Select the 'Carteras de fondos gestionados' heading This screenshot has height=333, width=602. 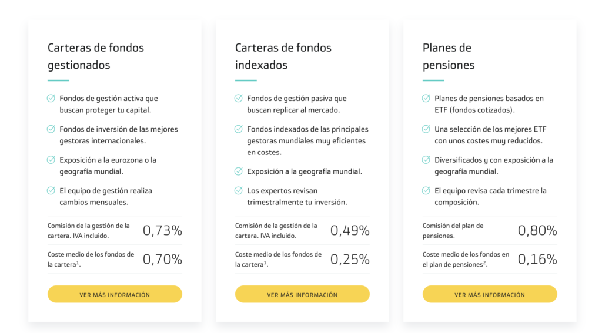tap(96, 56)
